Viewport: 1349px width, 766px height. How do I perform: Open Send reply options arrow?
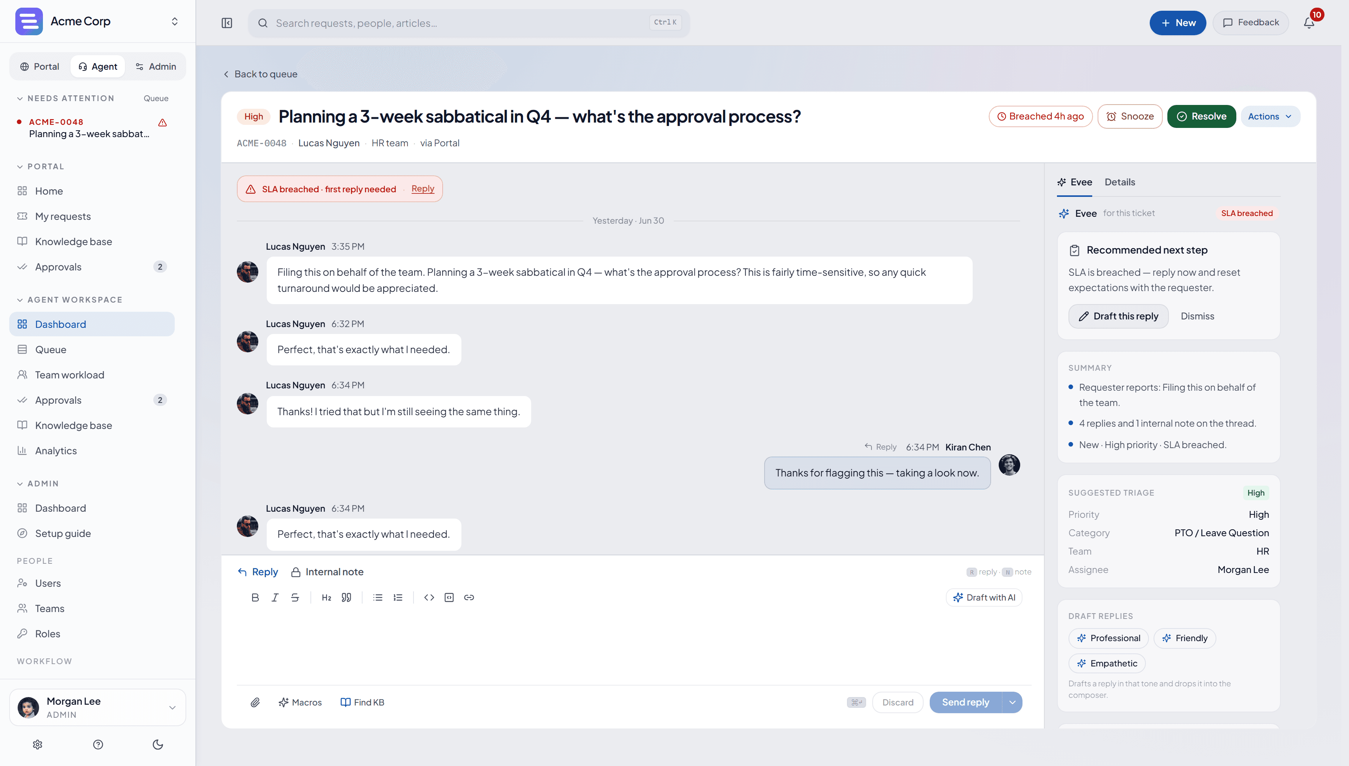[x=1012, y=702]
